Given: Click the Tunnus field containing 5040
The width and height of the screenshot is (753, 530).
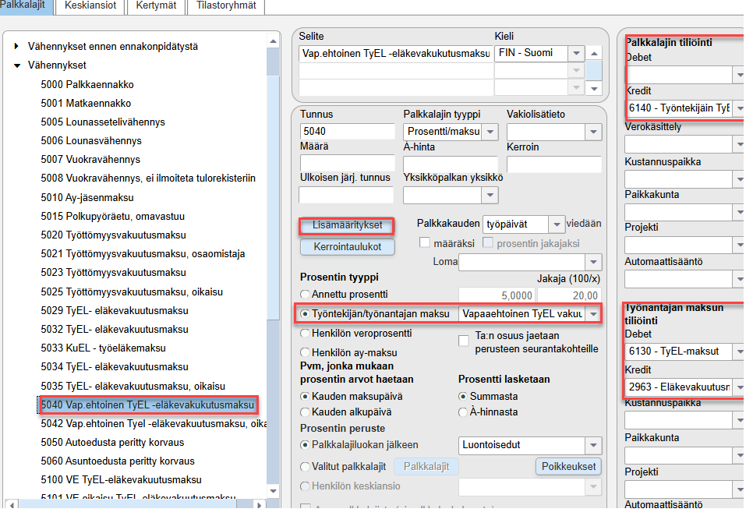Looking at the screenshot, I should (x=347, y=132).
